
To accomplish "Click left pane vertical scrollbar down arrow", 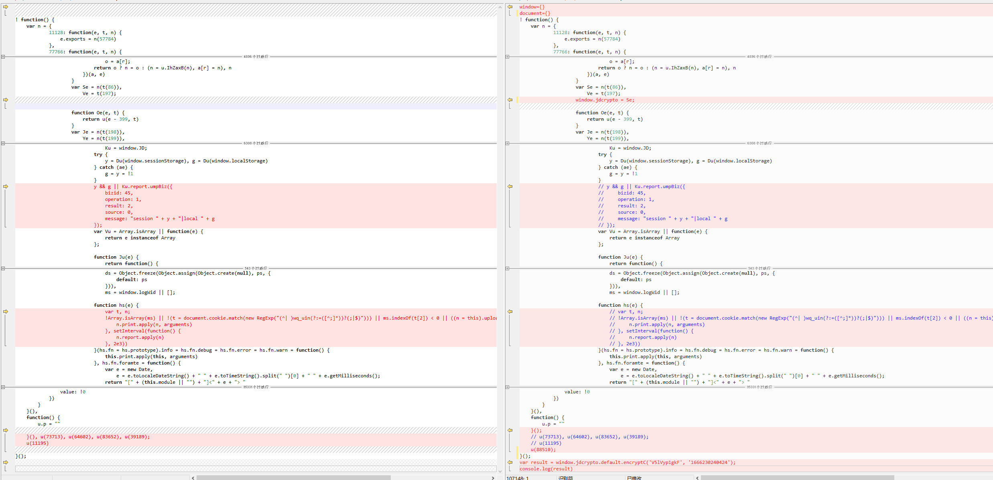I will click(x=500, y=471).
